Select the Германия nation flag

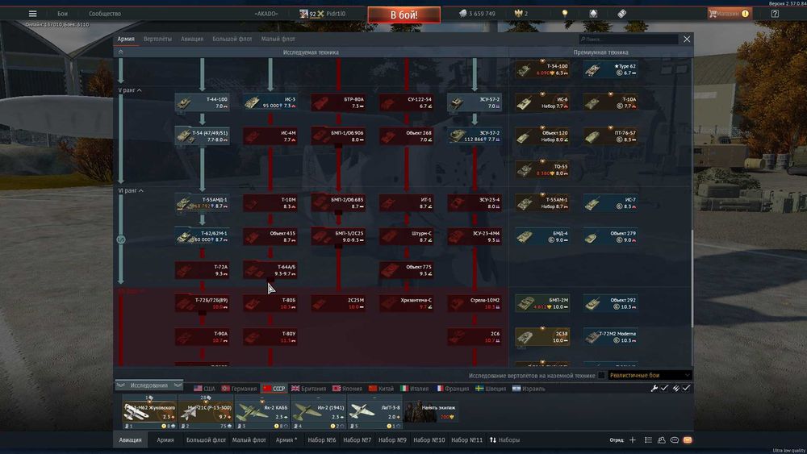239,389
